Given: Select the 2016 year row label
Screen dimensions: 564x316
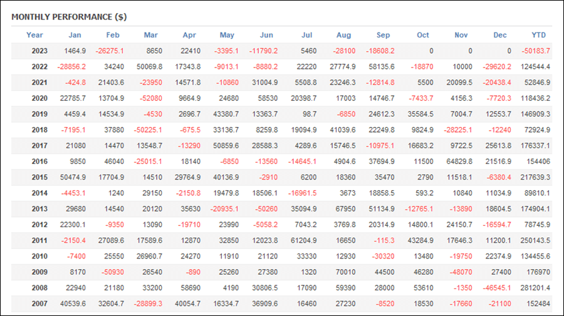Looking at the screenshot, I should [39, 161].
